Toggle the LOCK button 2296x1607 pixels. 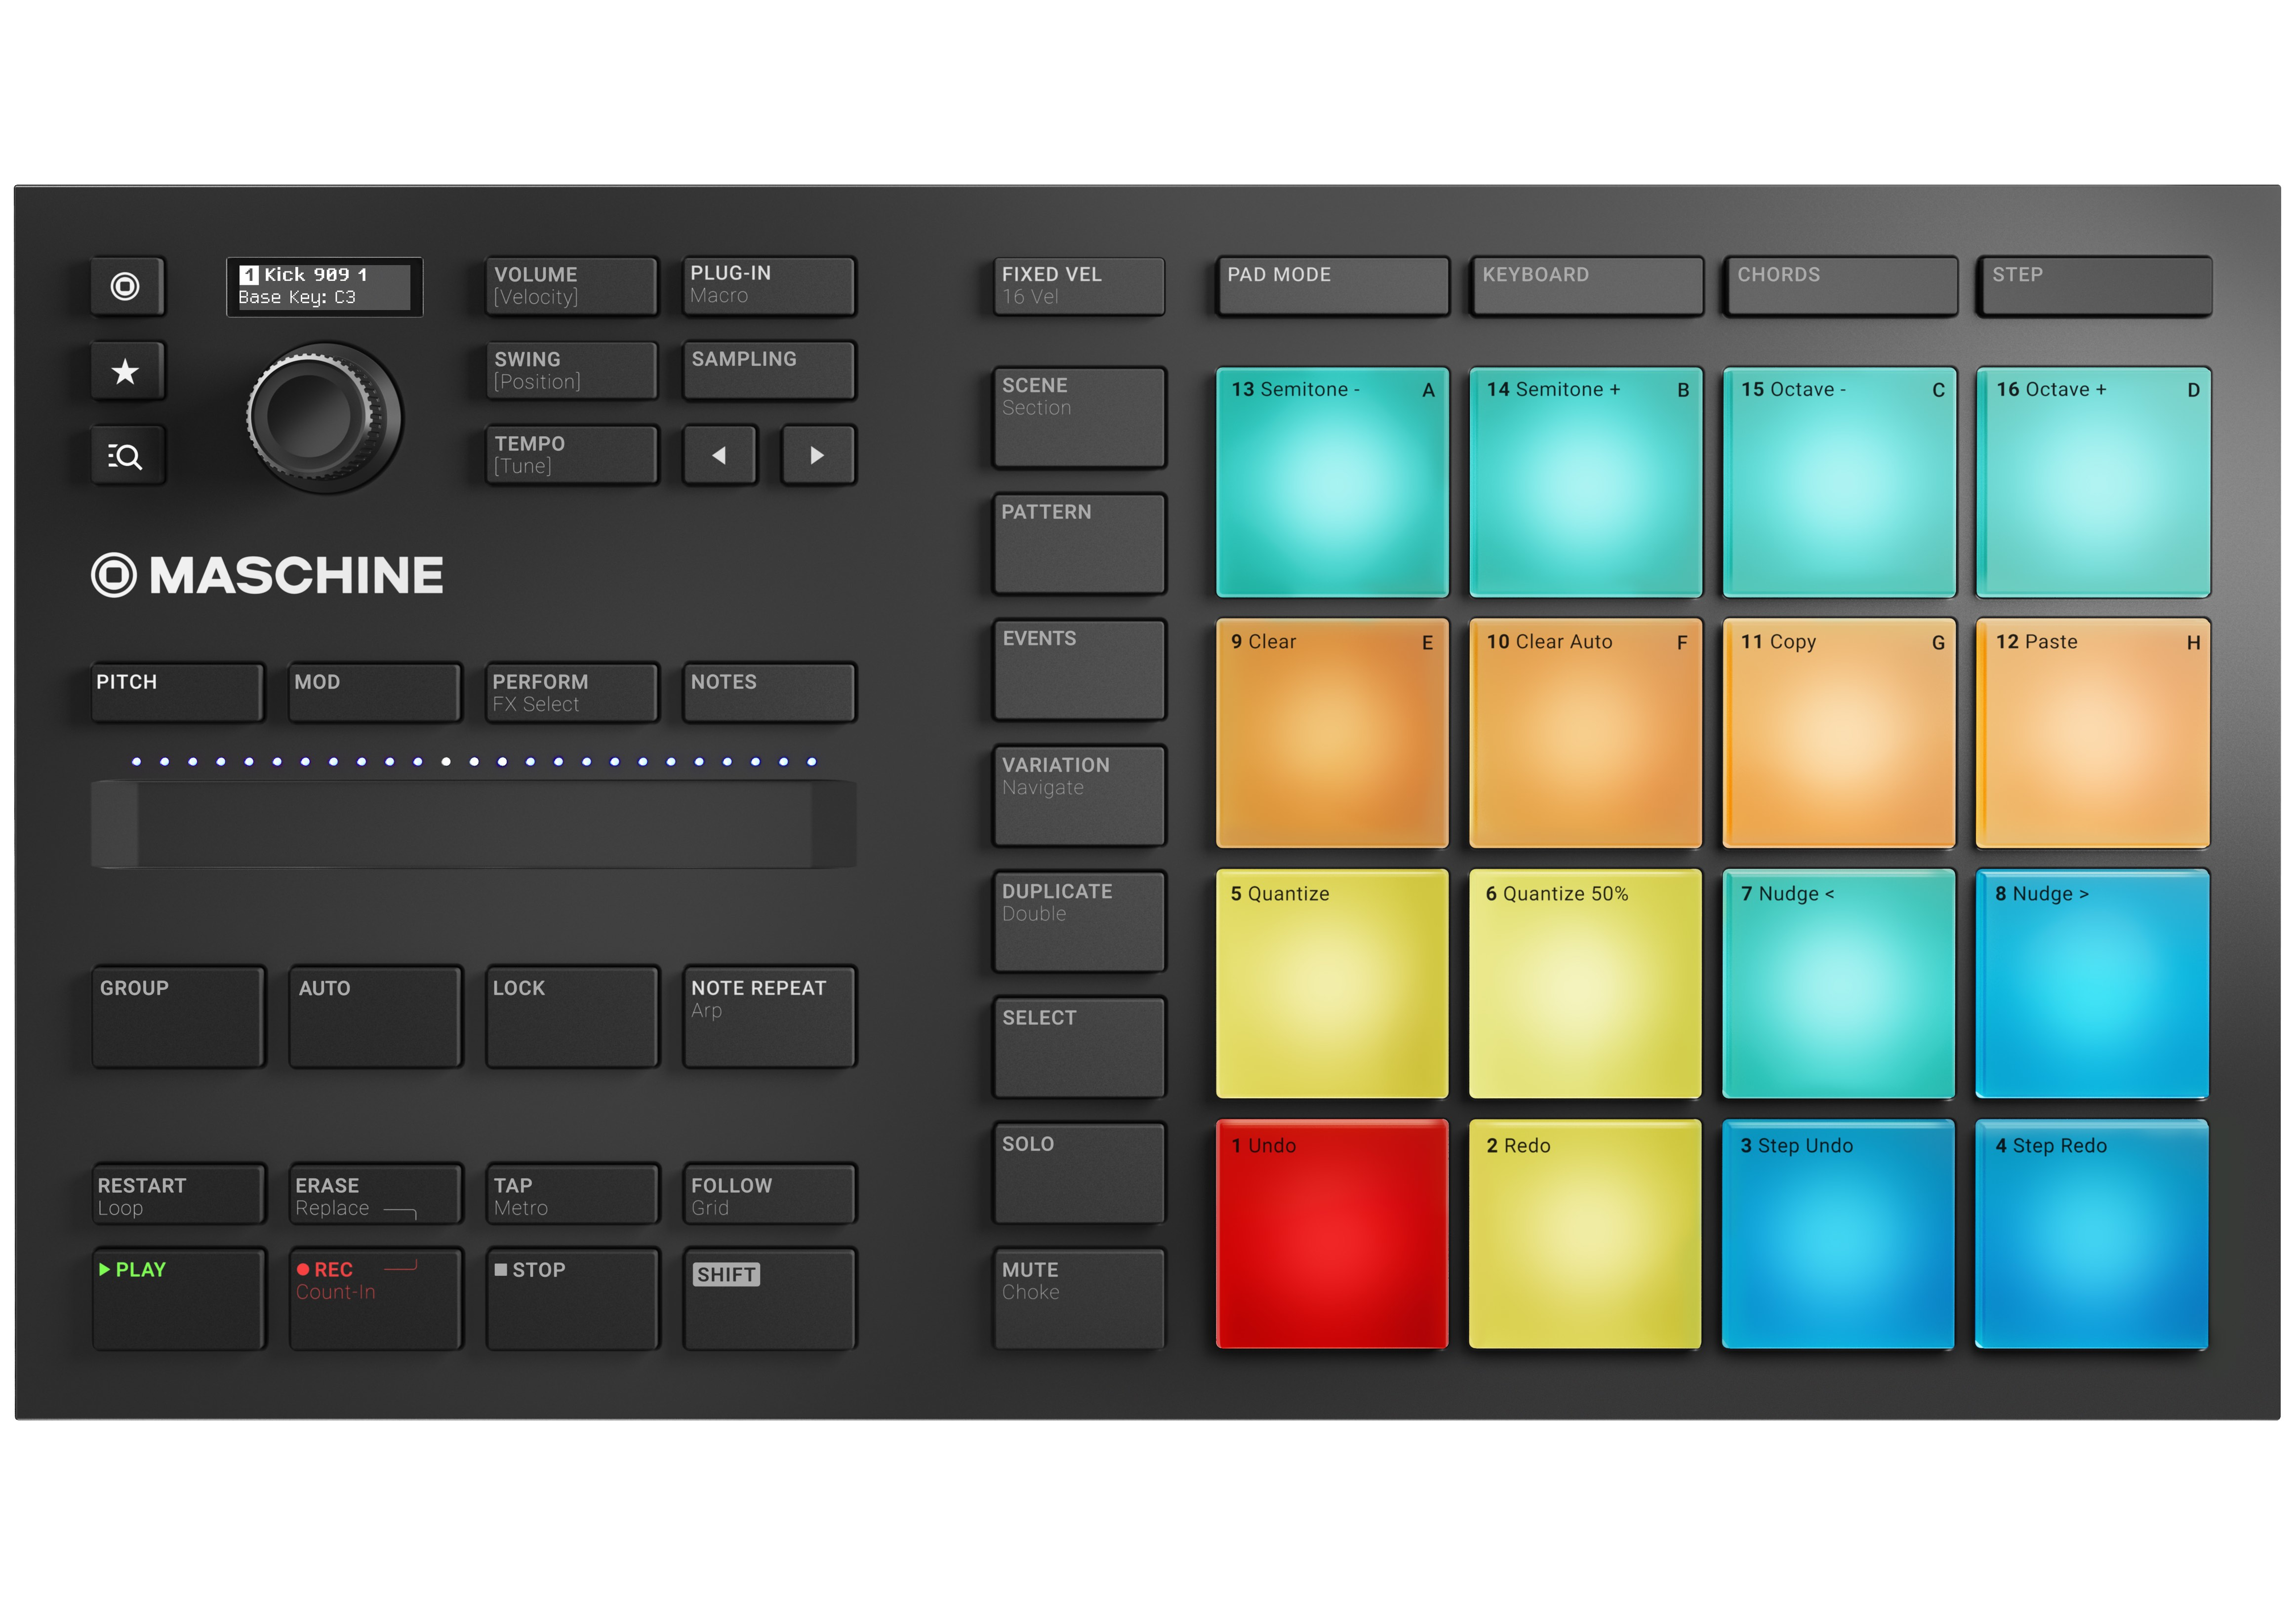click(x=572, y=1018)
